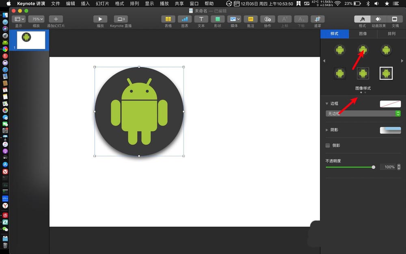The width and height of the screenshot is (406, 254).
Task: Open the 编辑 menu
Action: (70, 4)
